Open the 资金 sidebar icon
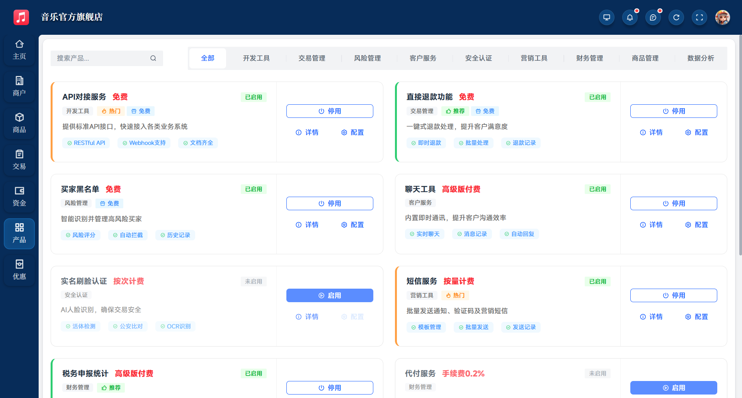Image resolution: width=742 pixels, height=398 pixels. 19,197
